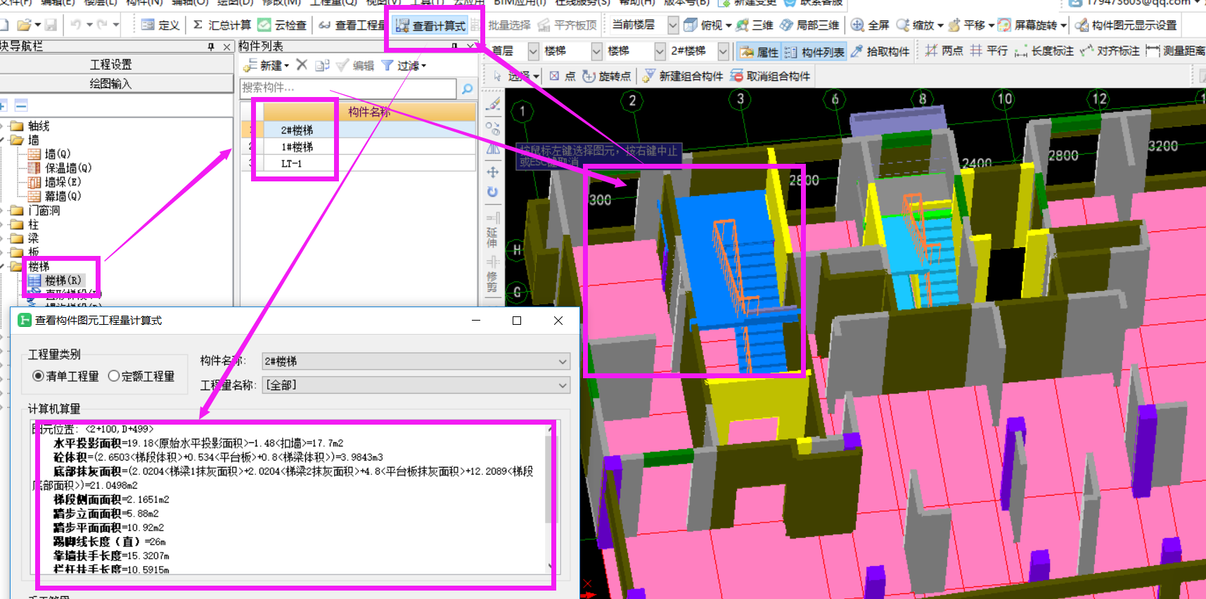Switch to 三维 3D view
Screen dimensions: 1206x599
pyautogui.click(x=755, y=25)
